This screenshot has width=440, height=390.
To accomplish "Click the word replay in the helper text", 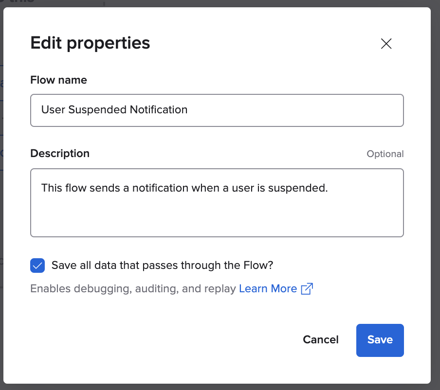I will 221,289.
